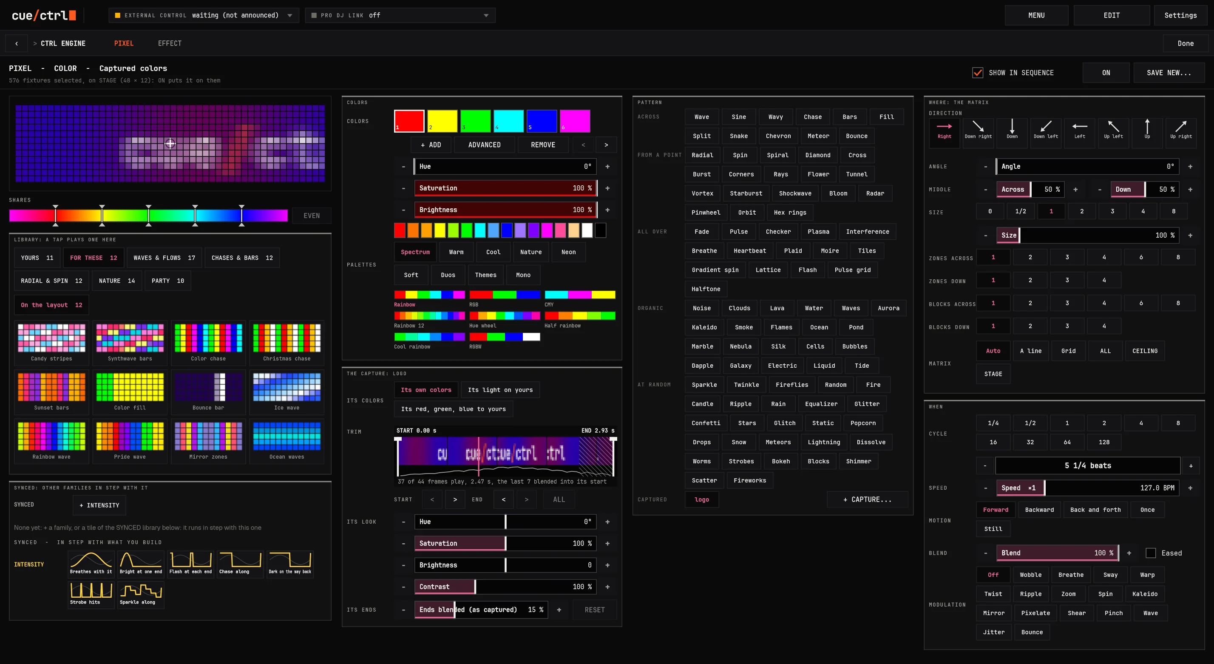This screenshot has height=664, width=1214.
Task: Set matrix mode to Grid
Action: click(x=1068, y=351)
